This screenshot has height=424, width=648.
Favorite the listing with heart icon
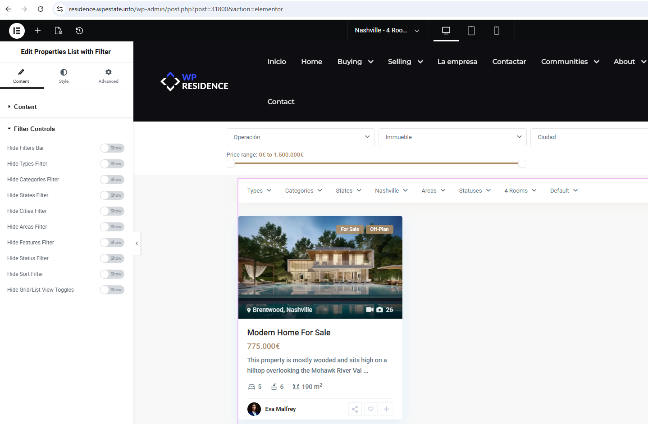[371, 409]
